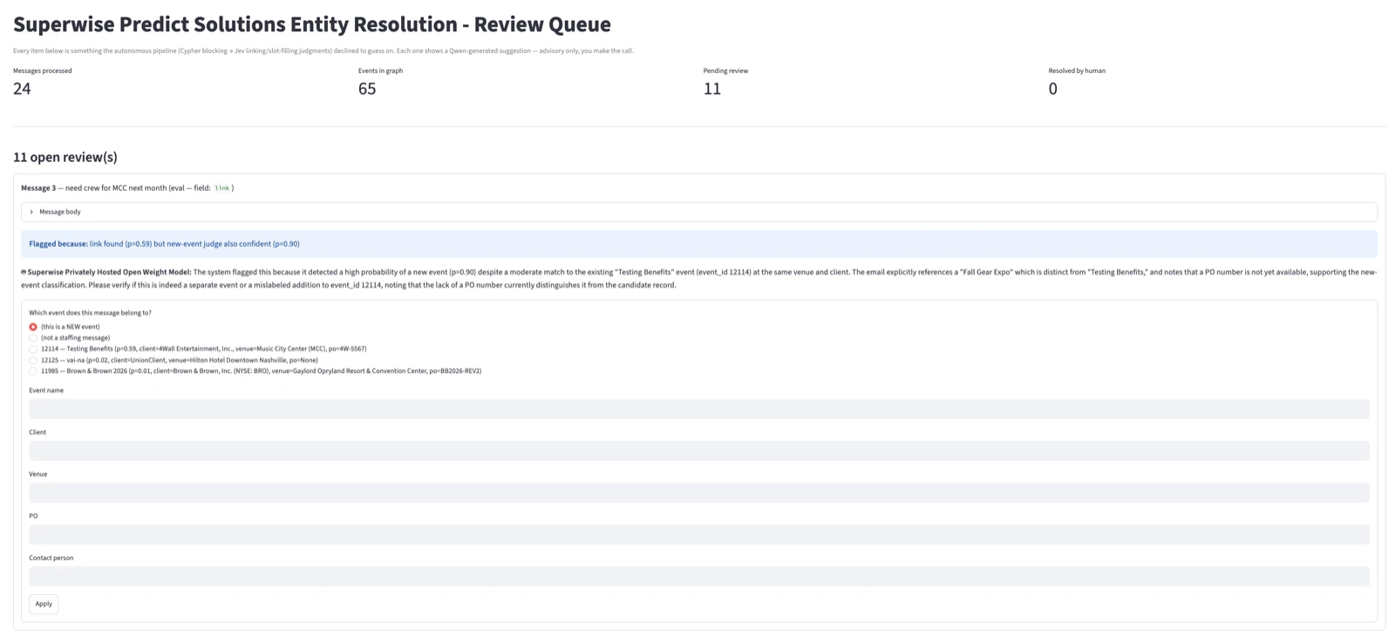Click the chevron icon beside Message body

pyautogui.click(x=31, y=212)
